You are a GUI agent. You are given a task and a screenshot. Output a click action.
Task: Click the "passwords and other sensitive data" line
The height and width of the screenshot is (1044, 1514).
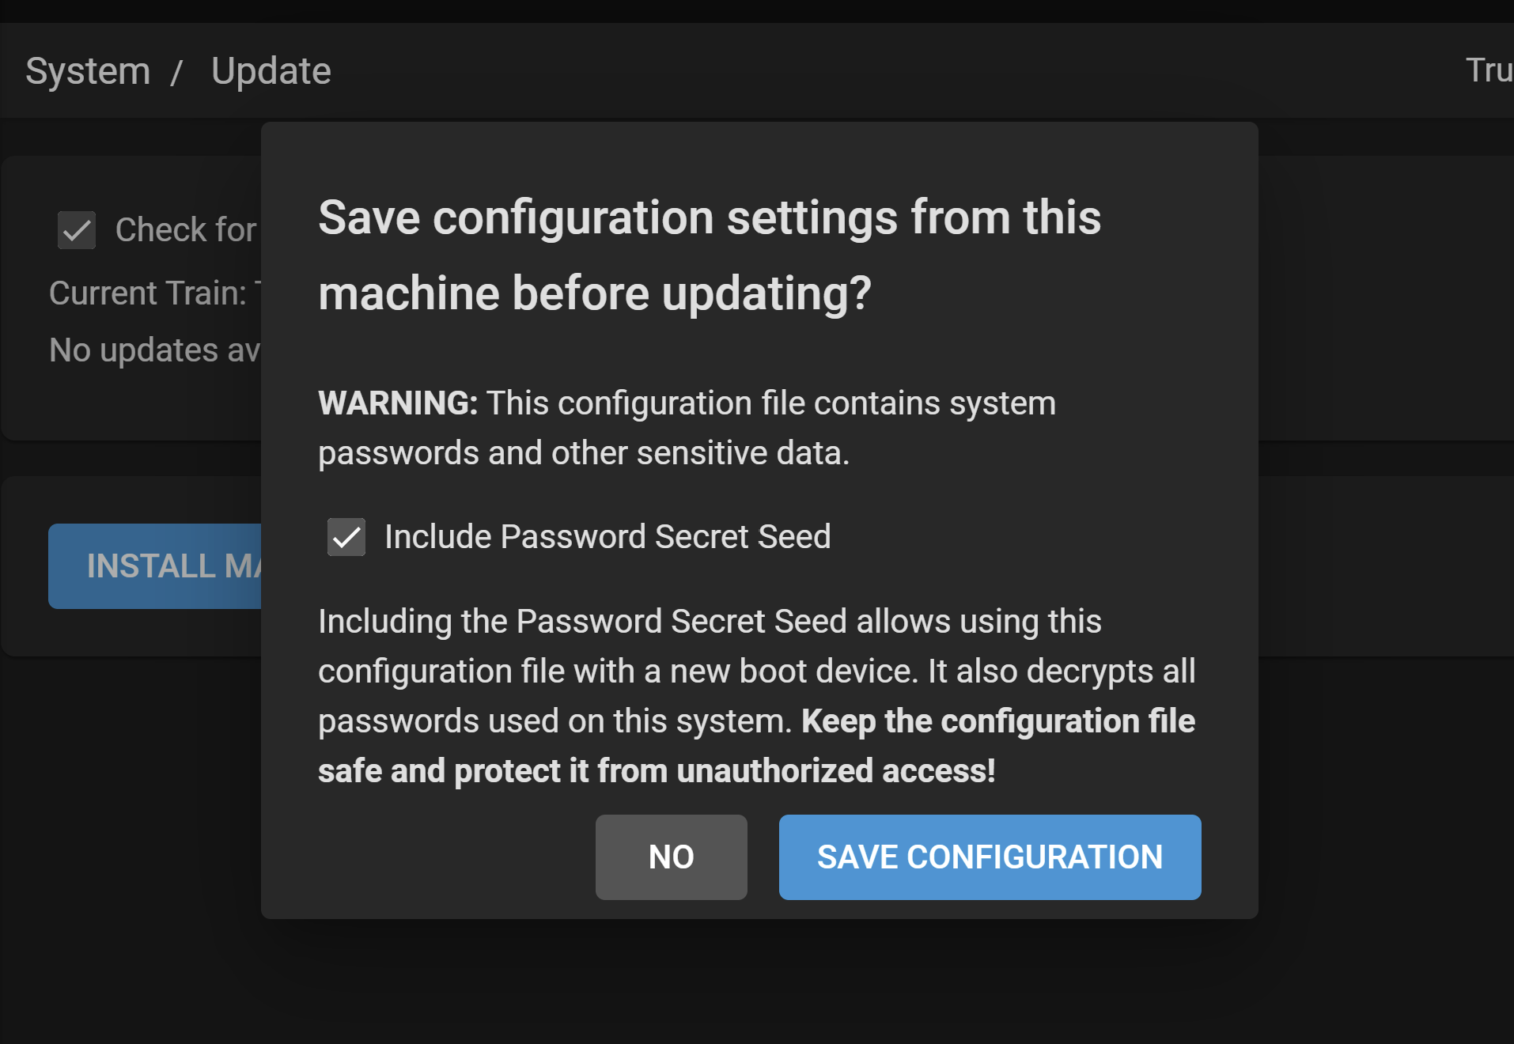coord(583,453)
